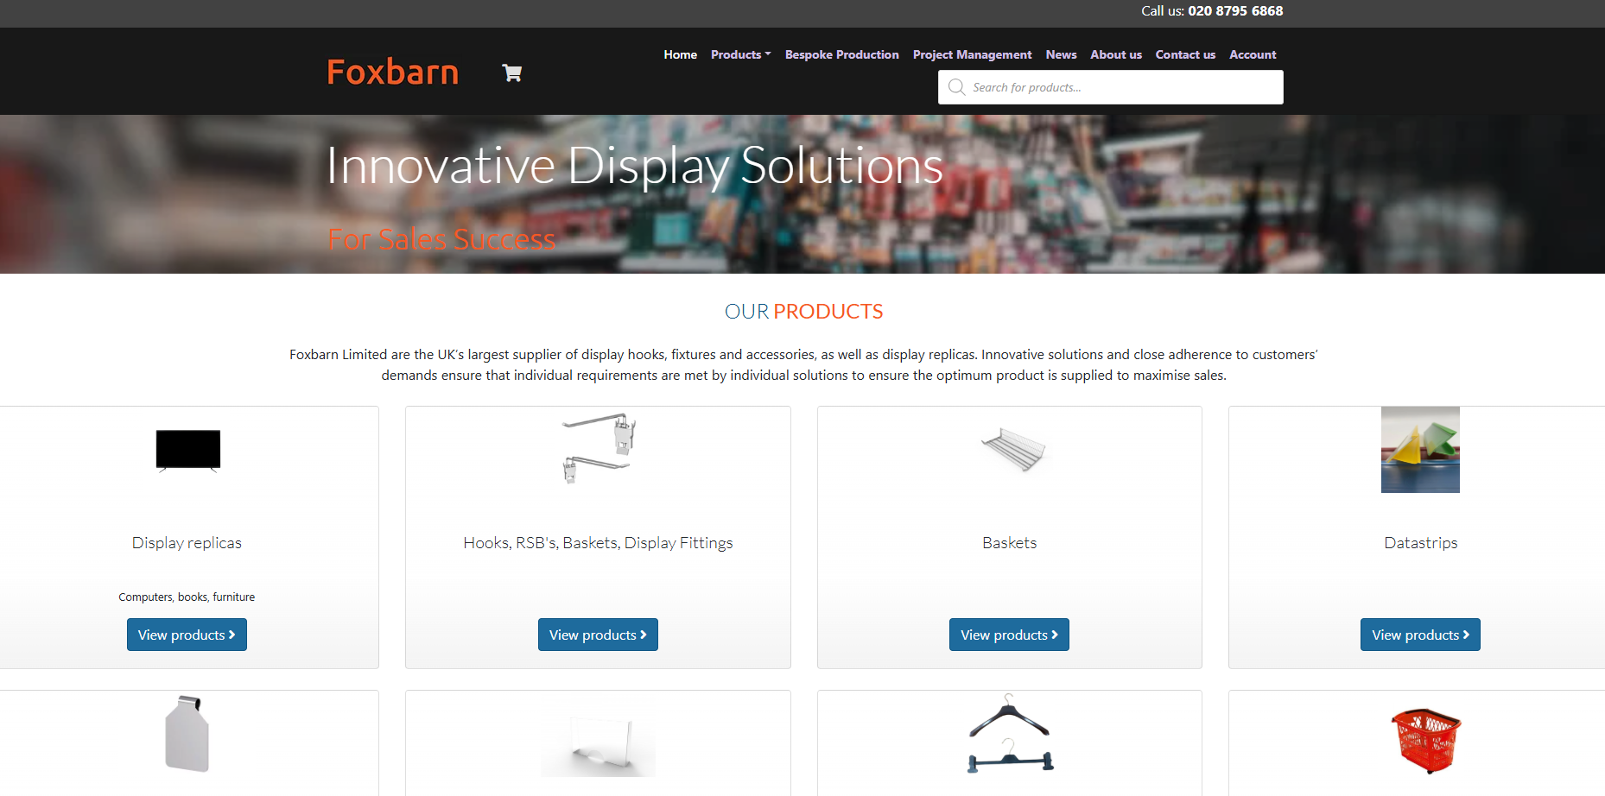Click the Datastrips product image
This screenshot has height=796, width=1605.
[1420, 450]
